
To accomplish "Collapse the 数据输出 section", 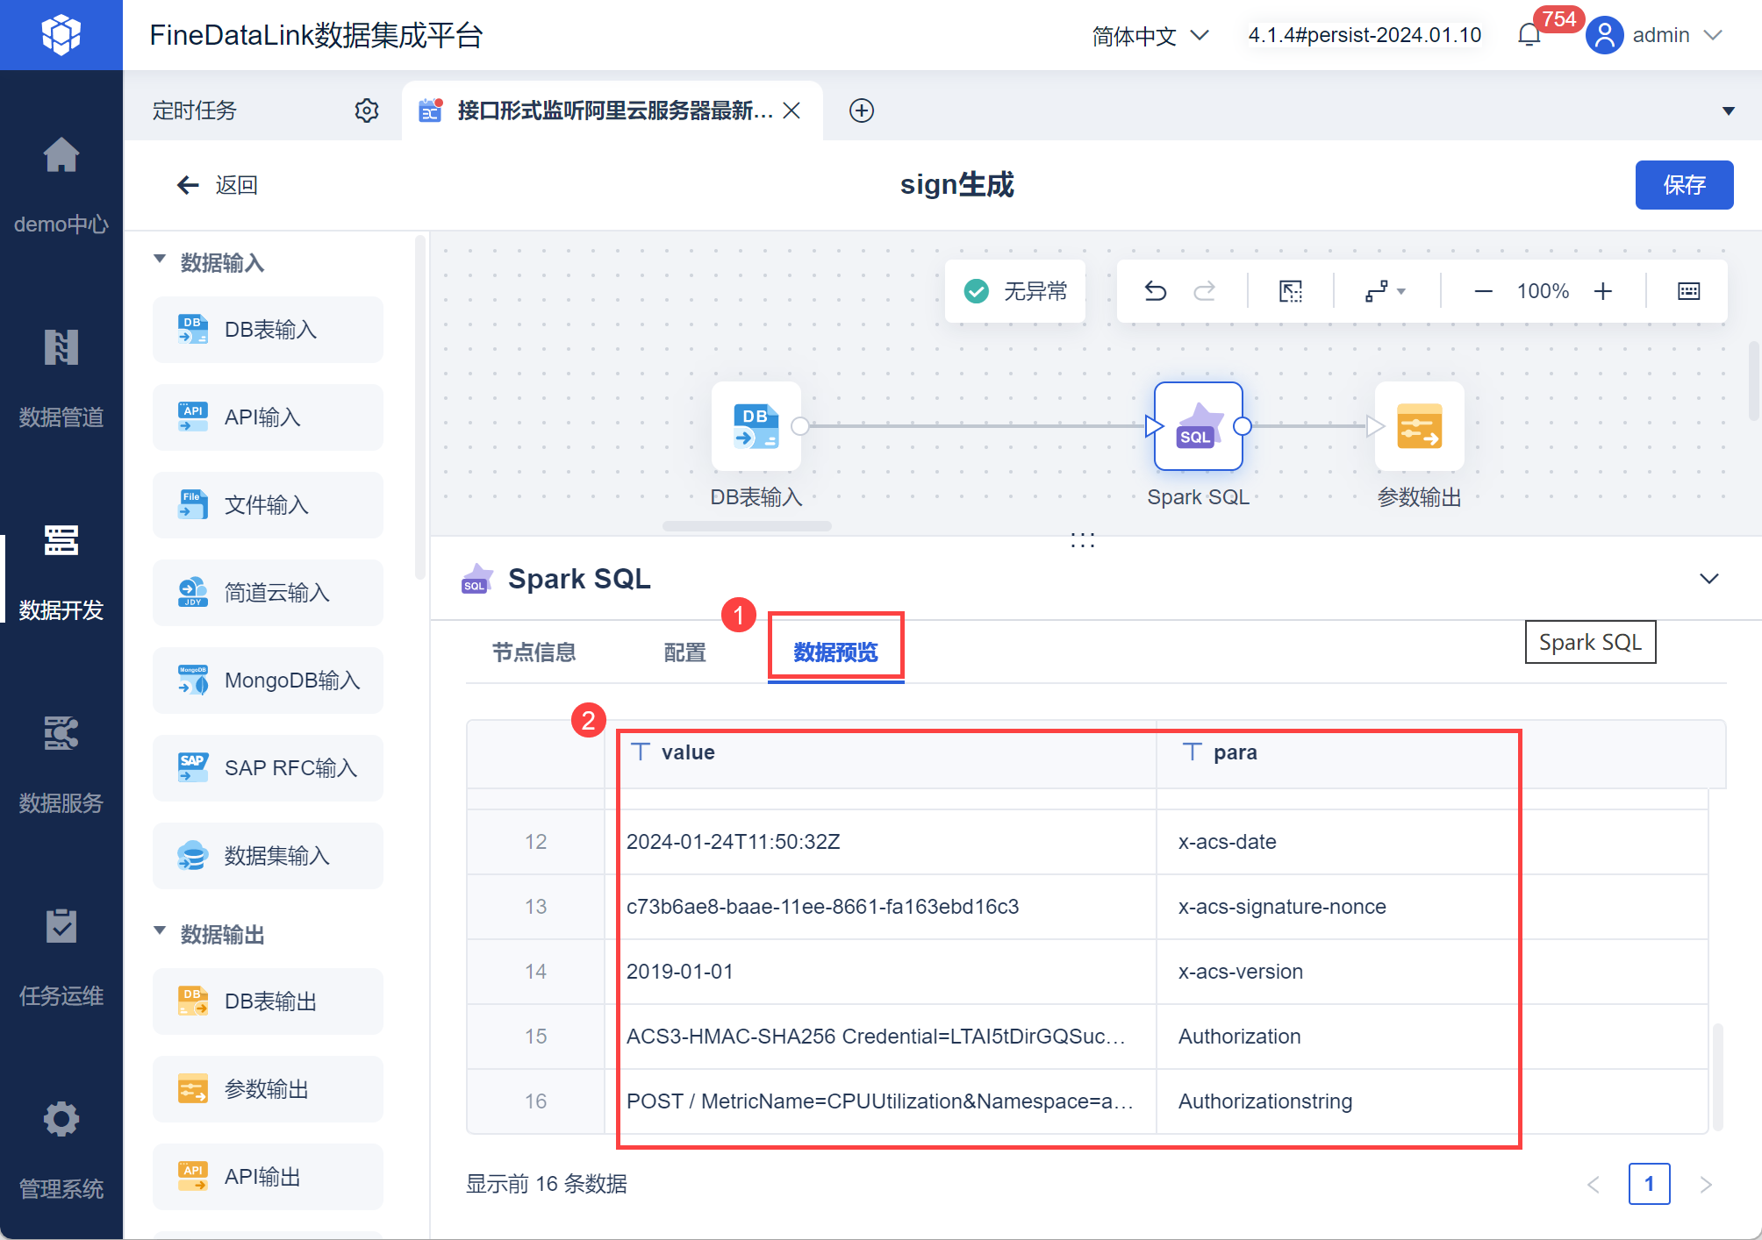I will (x=160, y=932).
